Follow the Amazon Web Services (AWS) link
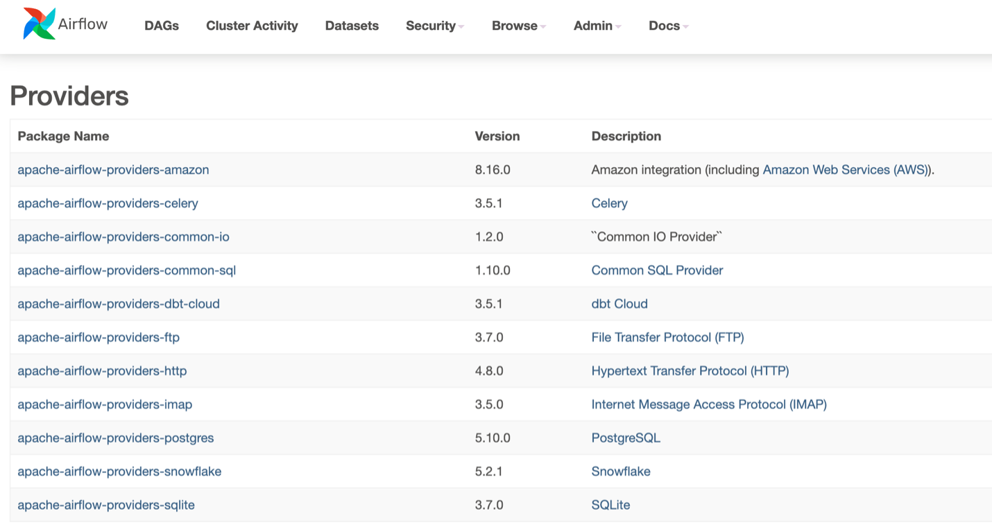This screenshot has width=992, height=525. 847,169
